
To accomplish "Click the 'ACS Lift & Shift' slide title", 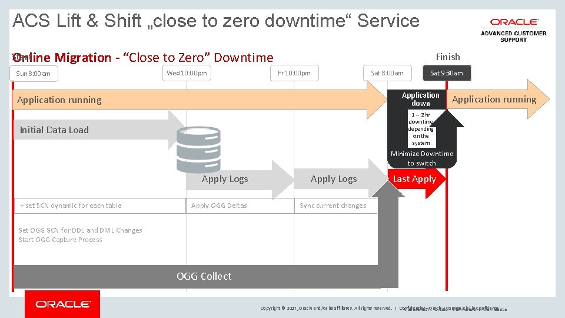I will tap(216, 21).
